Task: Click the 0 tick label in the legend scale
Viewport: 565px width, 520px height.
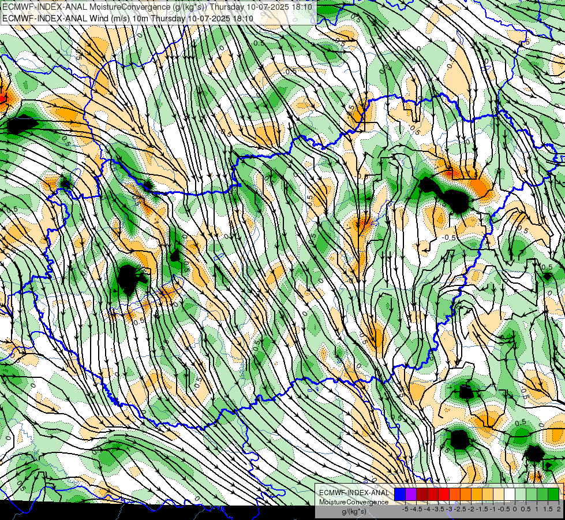Action: 515,509
